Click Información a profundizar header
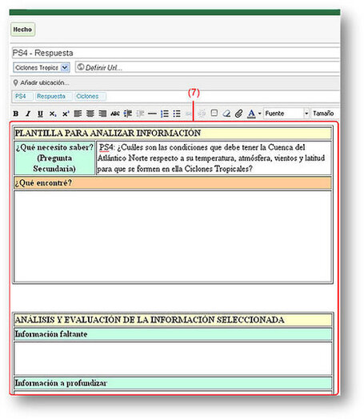Screen dimensions: 364x419 click(173, 383)
